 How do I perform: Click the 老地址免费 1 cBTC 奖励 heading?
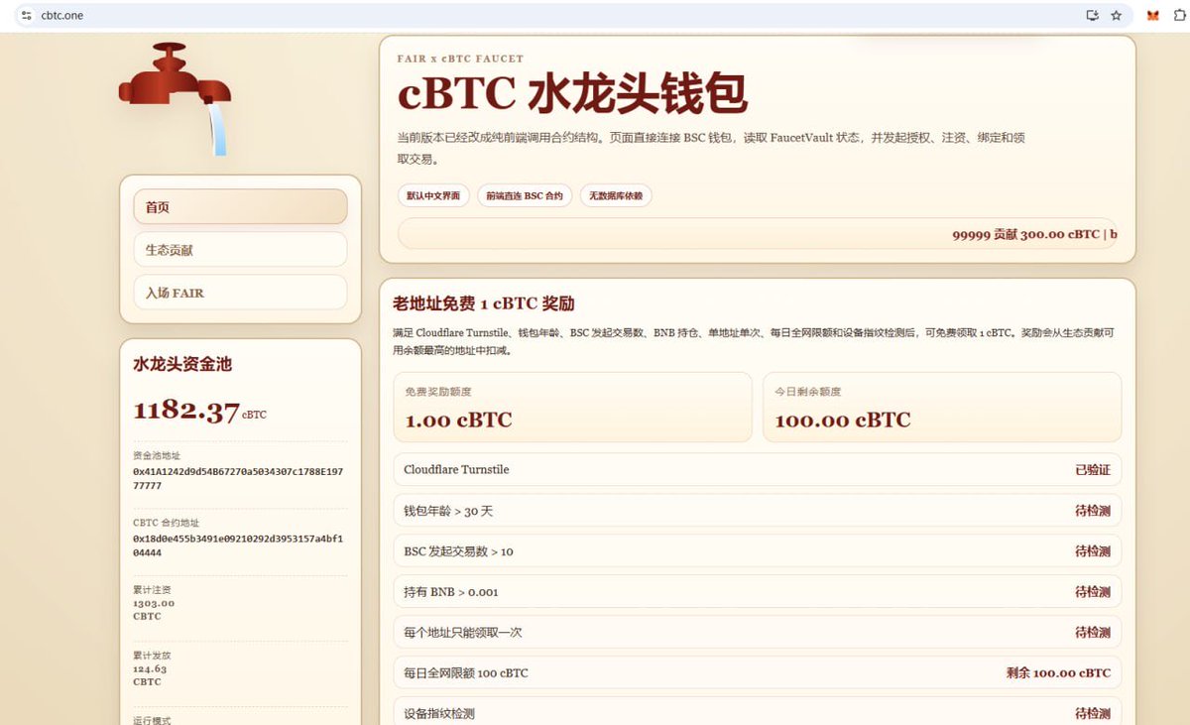tap(484, 303)
